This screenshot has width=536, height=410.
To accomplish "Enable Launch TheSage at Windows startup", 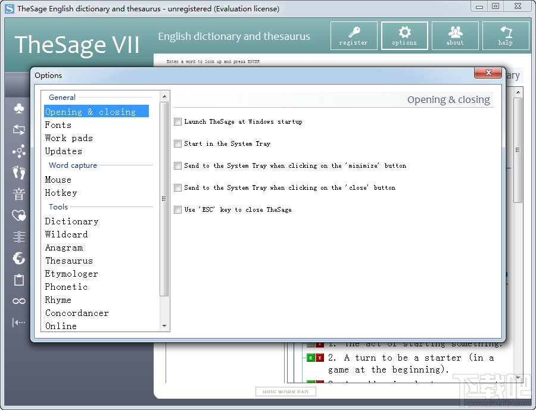I will 177,121.
